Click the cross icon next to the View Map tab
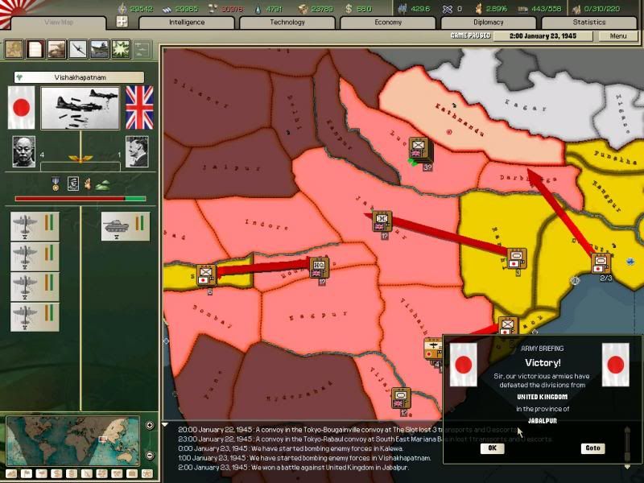The image size is (644, 483). pos(122,22)
